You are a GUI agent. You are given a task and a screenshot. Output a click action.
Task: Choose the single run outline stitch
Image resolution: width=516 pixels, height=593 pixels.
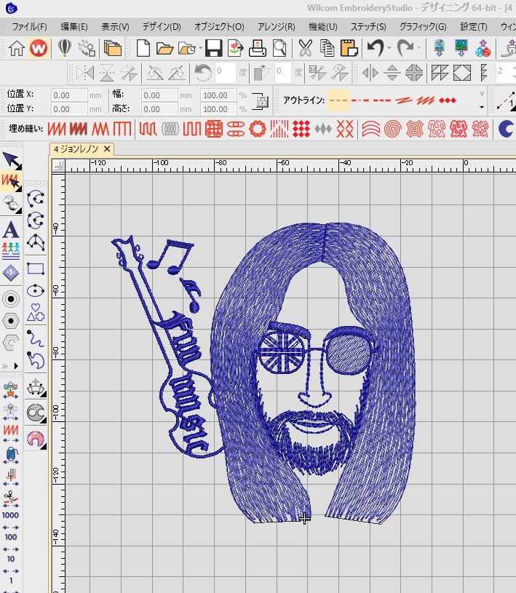(338, 100)
